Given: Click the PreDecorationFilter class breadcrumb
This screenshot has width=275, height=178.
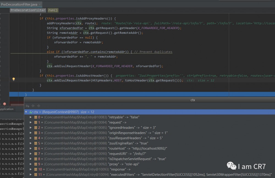Looking at the screenshot, I should [x=28, y=10].
